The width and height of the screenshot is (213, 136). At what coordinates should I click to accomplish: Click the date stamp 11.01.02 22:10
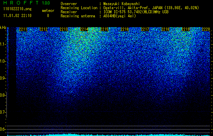pos(17,16)
